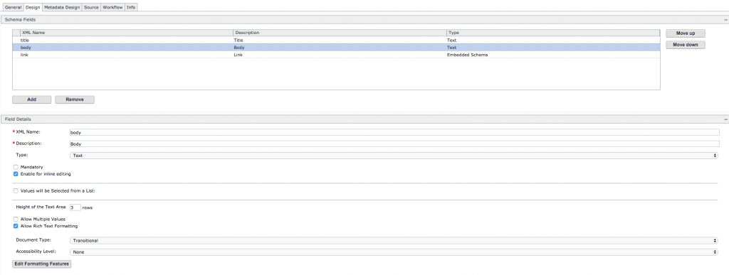Click the Embedded Schema type cell
Image resolution: width=729 pixels, height=275 pixels.
(467, 55)
